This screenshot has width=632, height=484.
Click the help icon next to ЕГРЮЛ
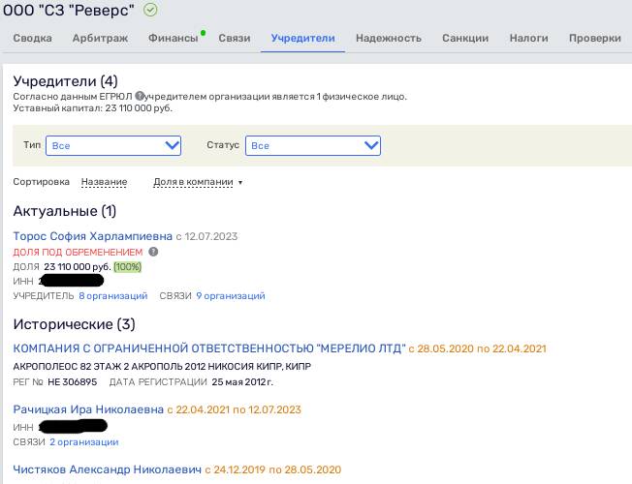(140, 96)
